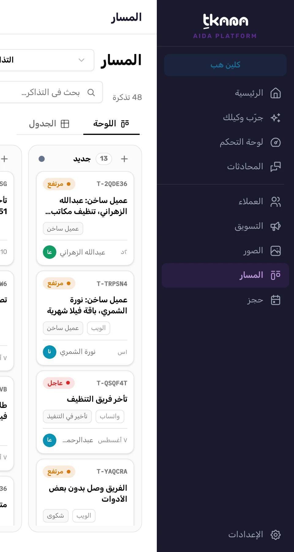
Task: Open ticket titled عميل ساخن: نورة الشمري
Action: (87, 305)
